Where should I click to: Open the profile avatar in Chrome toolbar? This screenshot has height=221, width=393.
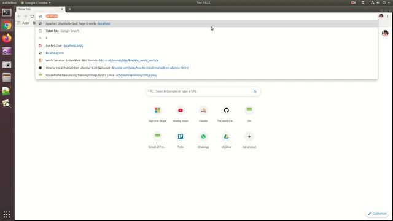pyautogui.click(x=381, y=16)
